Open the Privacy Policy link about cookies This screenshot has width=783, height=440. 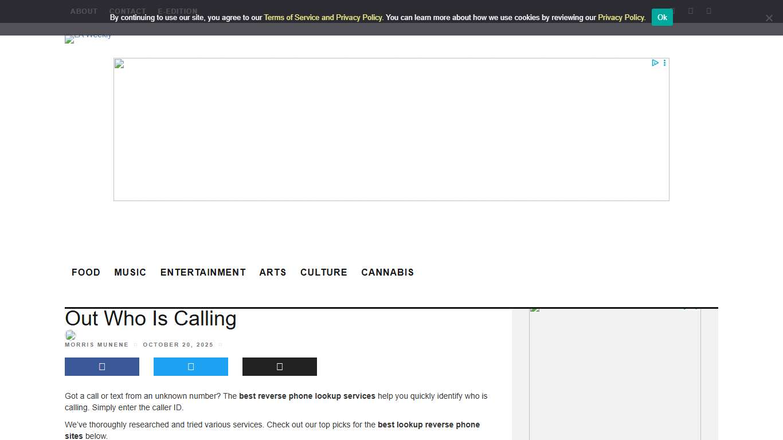point(621,18)
